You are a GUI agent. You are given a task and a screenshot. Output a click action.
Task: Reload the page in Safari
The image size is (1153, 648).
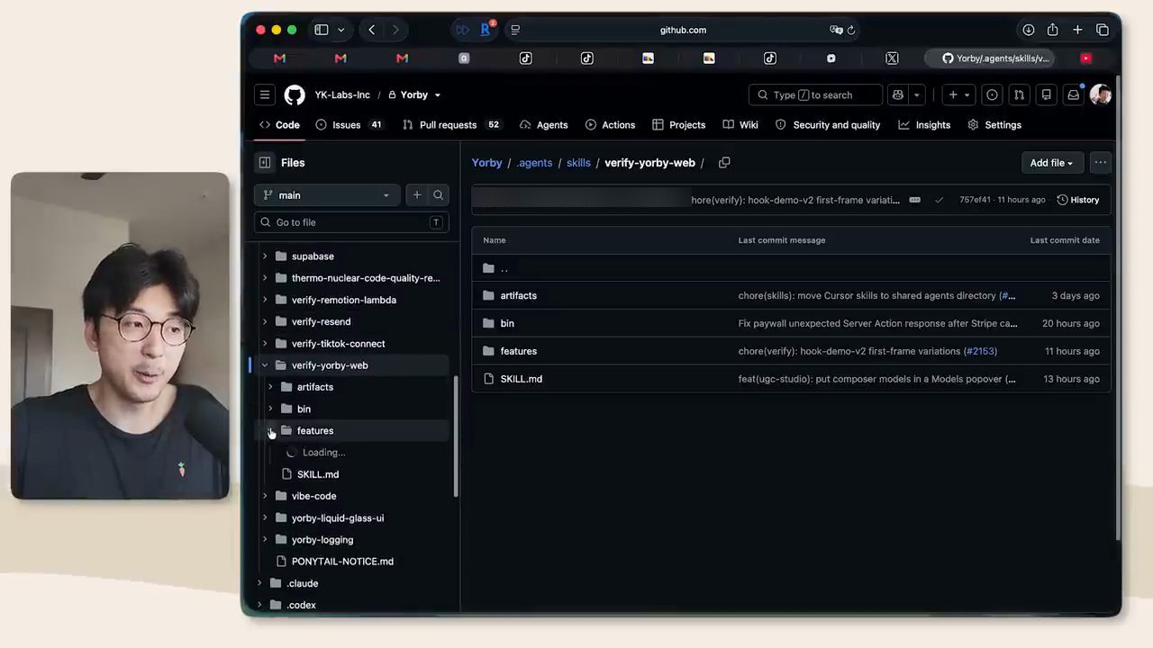point(851,30)
